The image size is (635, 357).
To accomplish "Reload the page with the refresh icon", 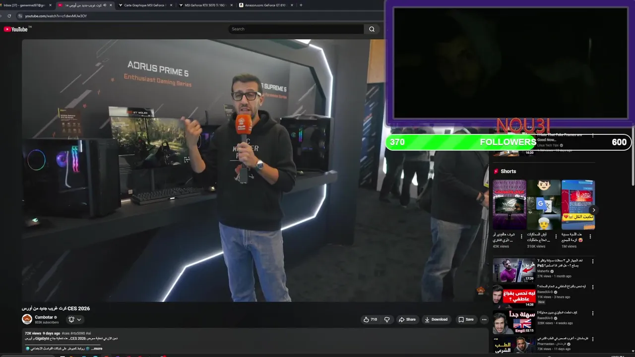I will tap(9, 16).
